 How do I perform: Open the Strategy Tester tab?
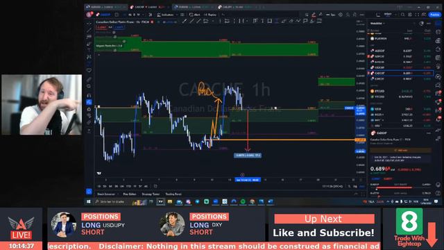[x=151, y=194]
